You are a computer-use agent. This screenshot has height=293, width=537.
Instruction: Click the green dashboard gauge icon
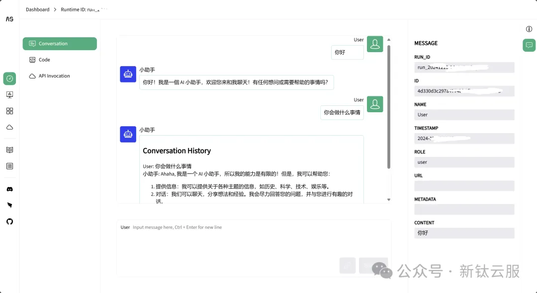point(9,78)
